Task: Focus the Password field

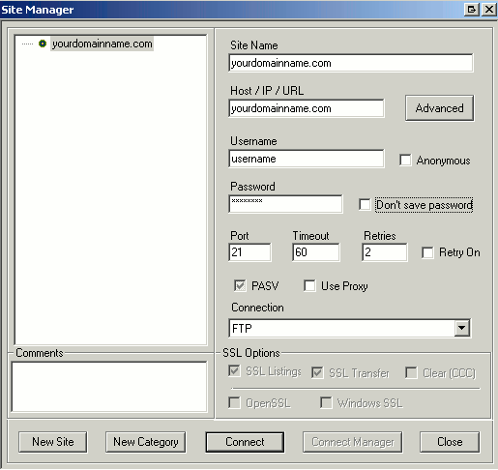Action: [285, 204]
